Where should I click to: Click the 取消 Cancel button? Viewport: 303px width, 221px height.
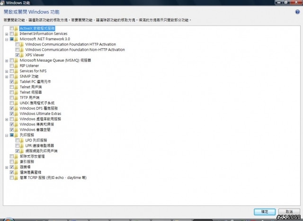289,212
